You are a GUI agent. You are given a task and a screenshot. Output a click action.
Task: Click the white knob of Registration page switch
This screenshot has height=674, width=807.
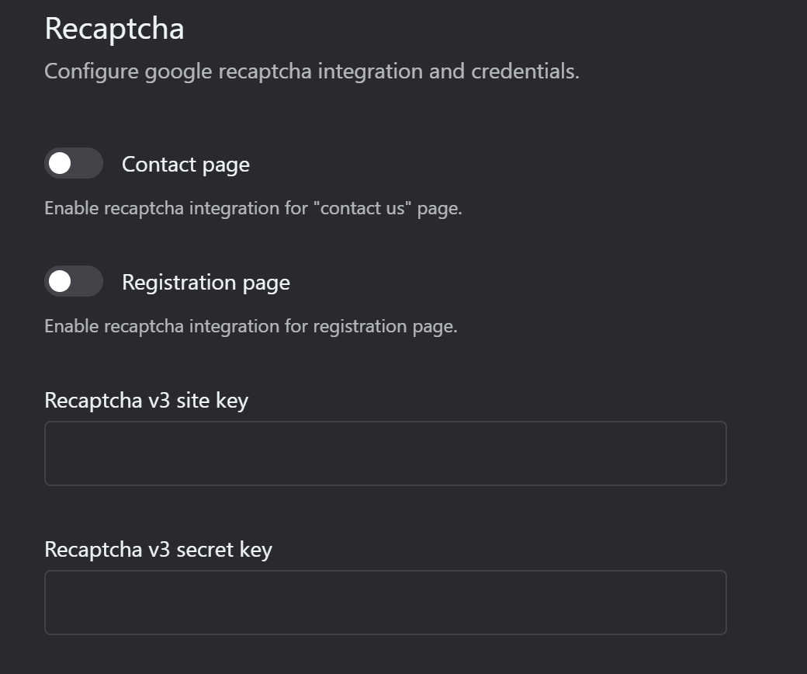(x=60, y=281)
